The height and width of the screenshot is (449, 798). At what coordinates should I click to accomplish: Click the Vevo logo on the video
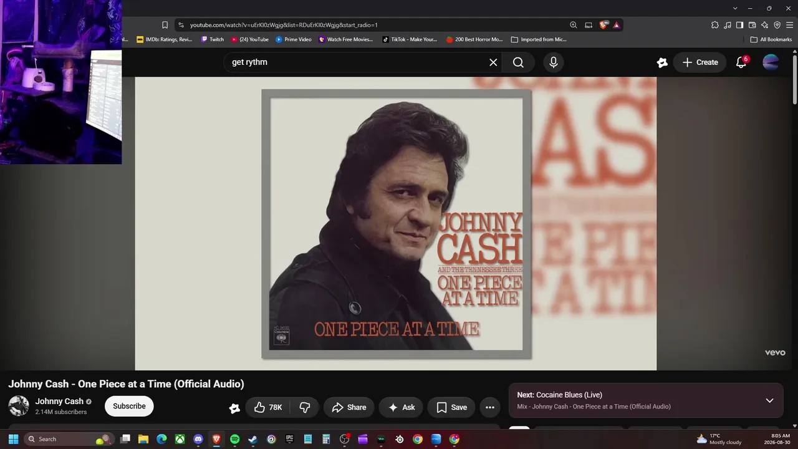point(775,353)
